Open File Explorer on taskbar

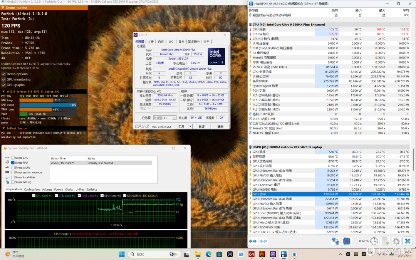198,254
